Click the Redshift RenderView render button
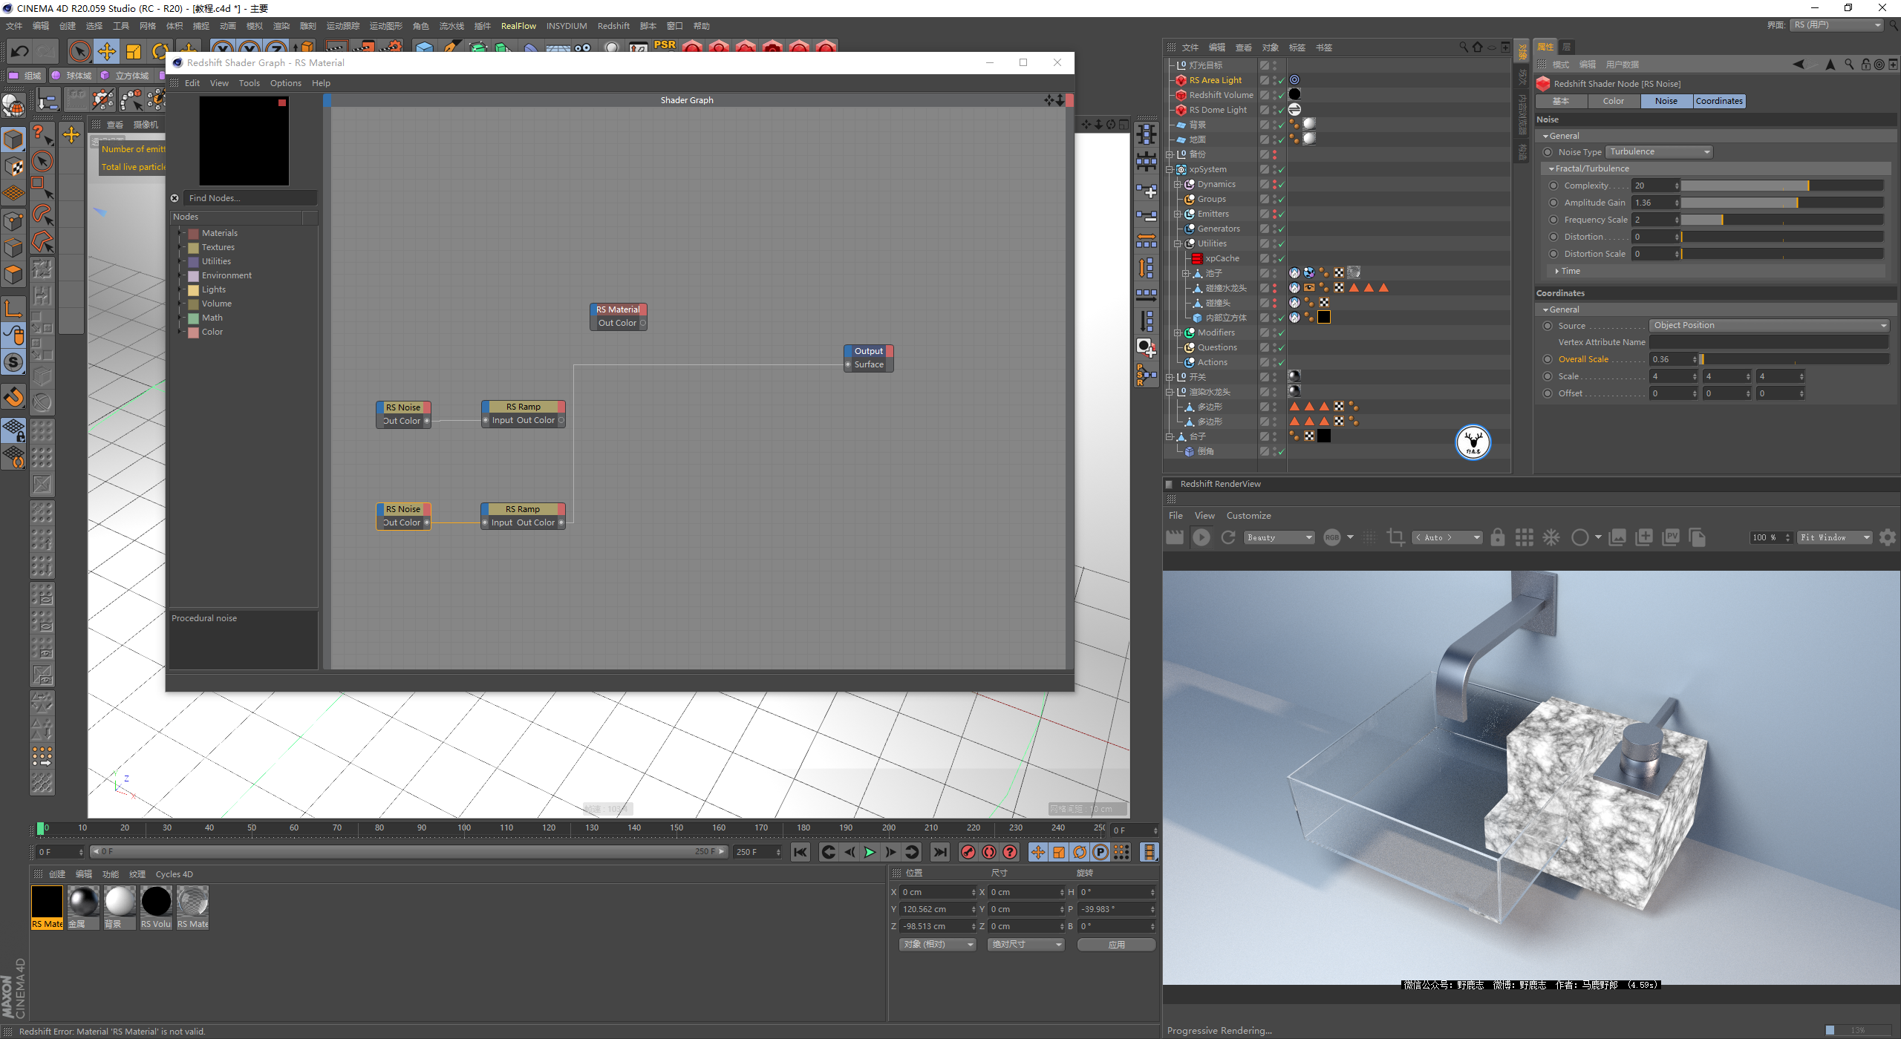The height and width of the screenshot is (1039, 1901). pyautogui.click(x=1201, y=536)
